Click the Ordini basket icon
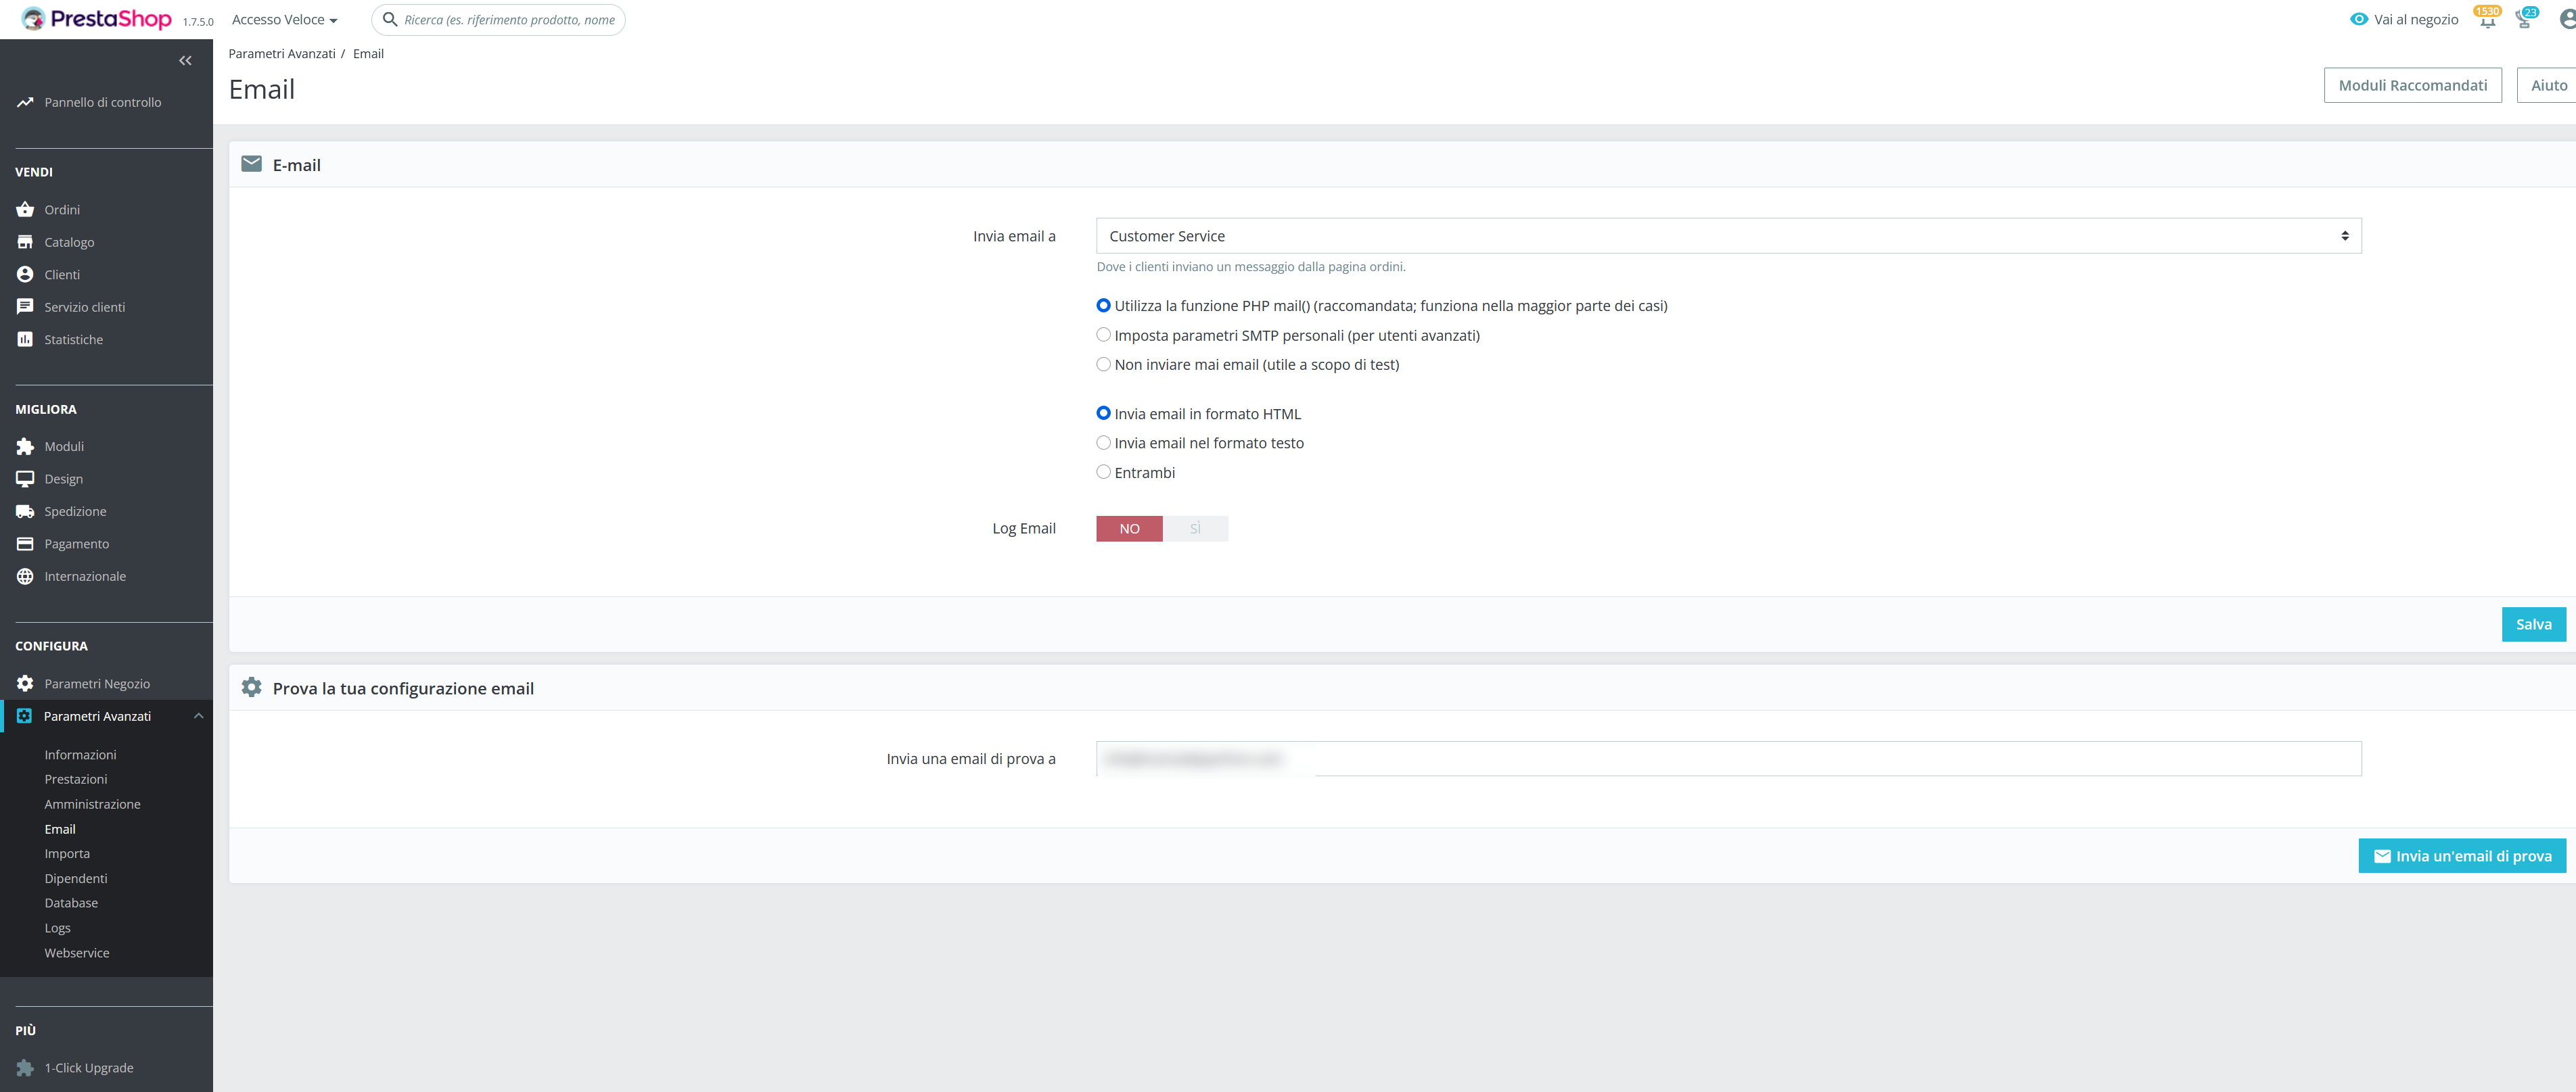The image size is (2576, 1092). click(x=25, y=209)
